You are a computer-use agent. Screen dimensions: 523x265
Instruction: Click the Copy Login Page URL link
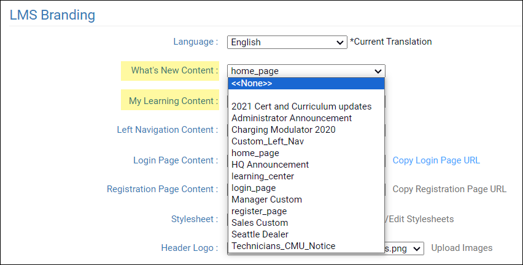coord(436,160)
